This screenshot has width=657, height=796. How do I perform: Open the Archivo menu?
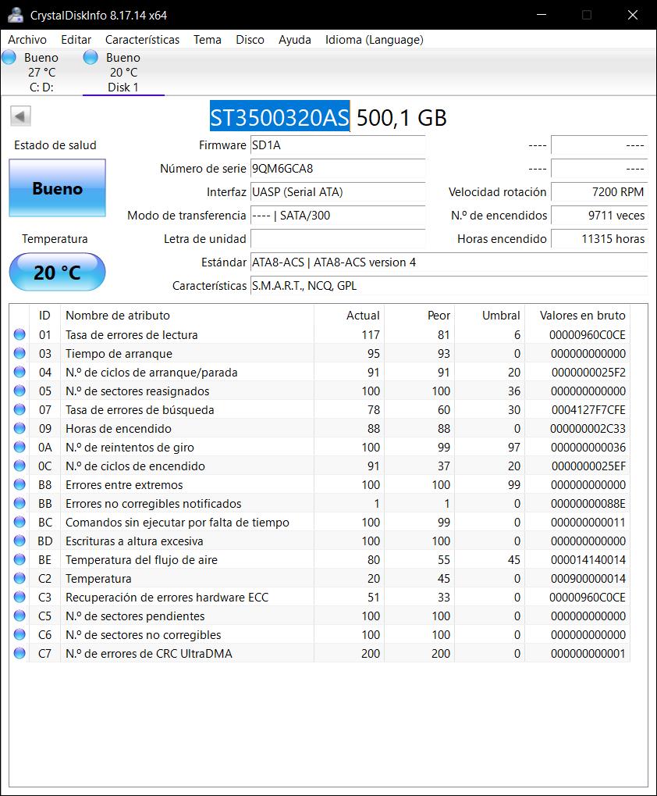coord(27,40)
